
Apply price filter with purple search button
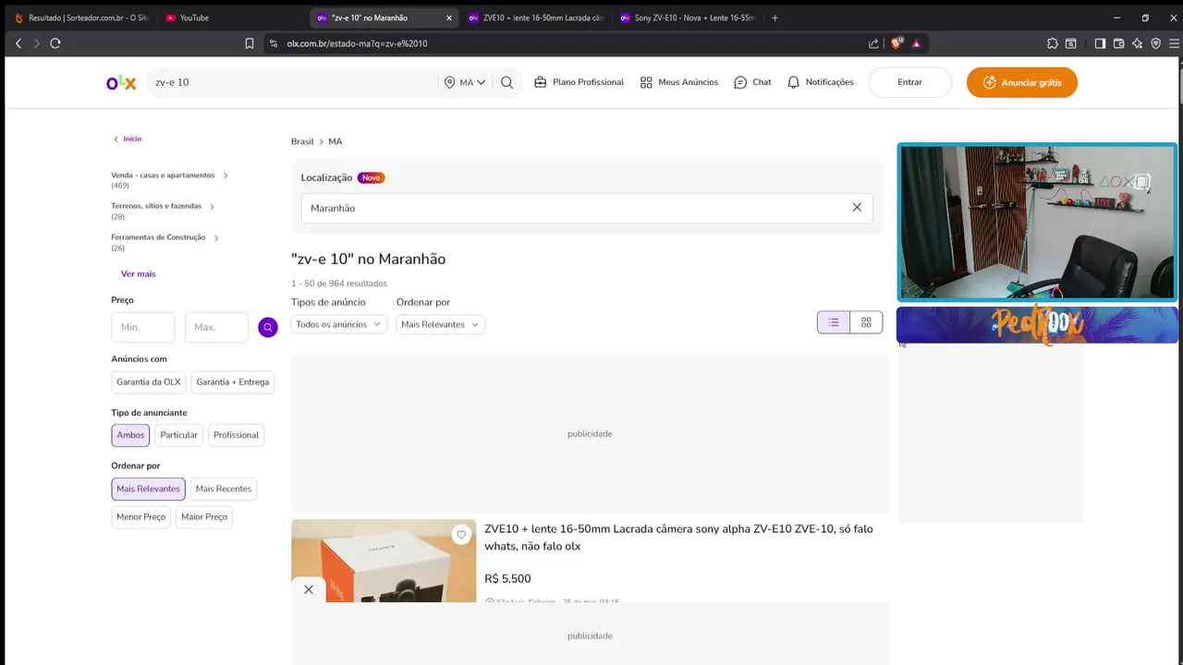268,327
